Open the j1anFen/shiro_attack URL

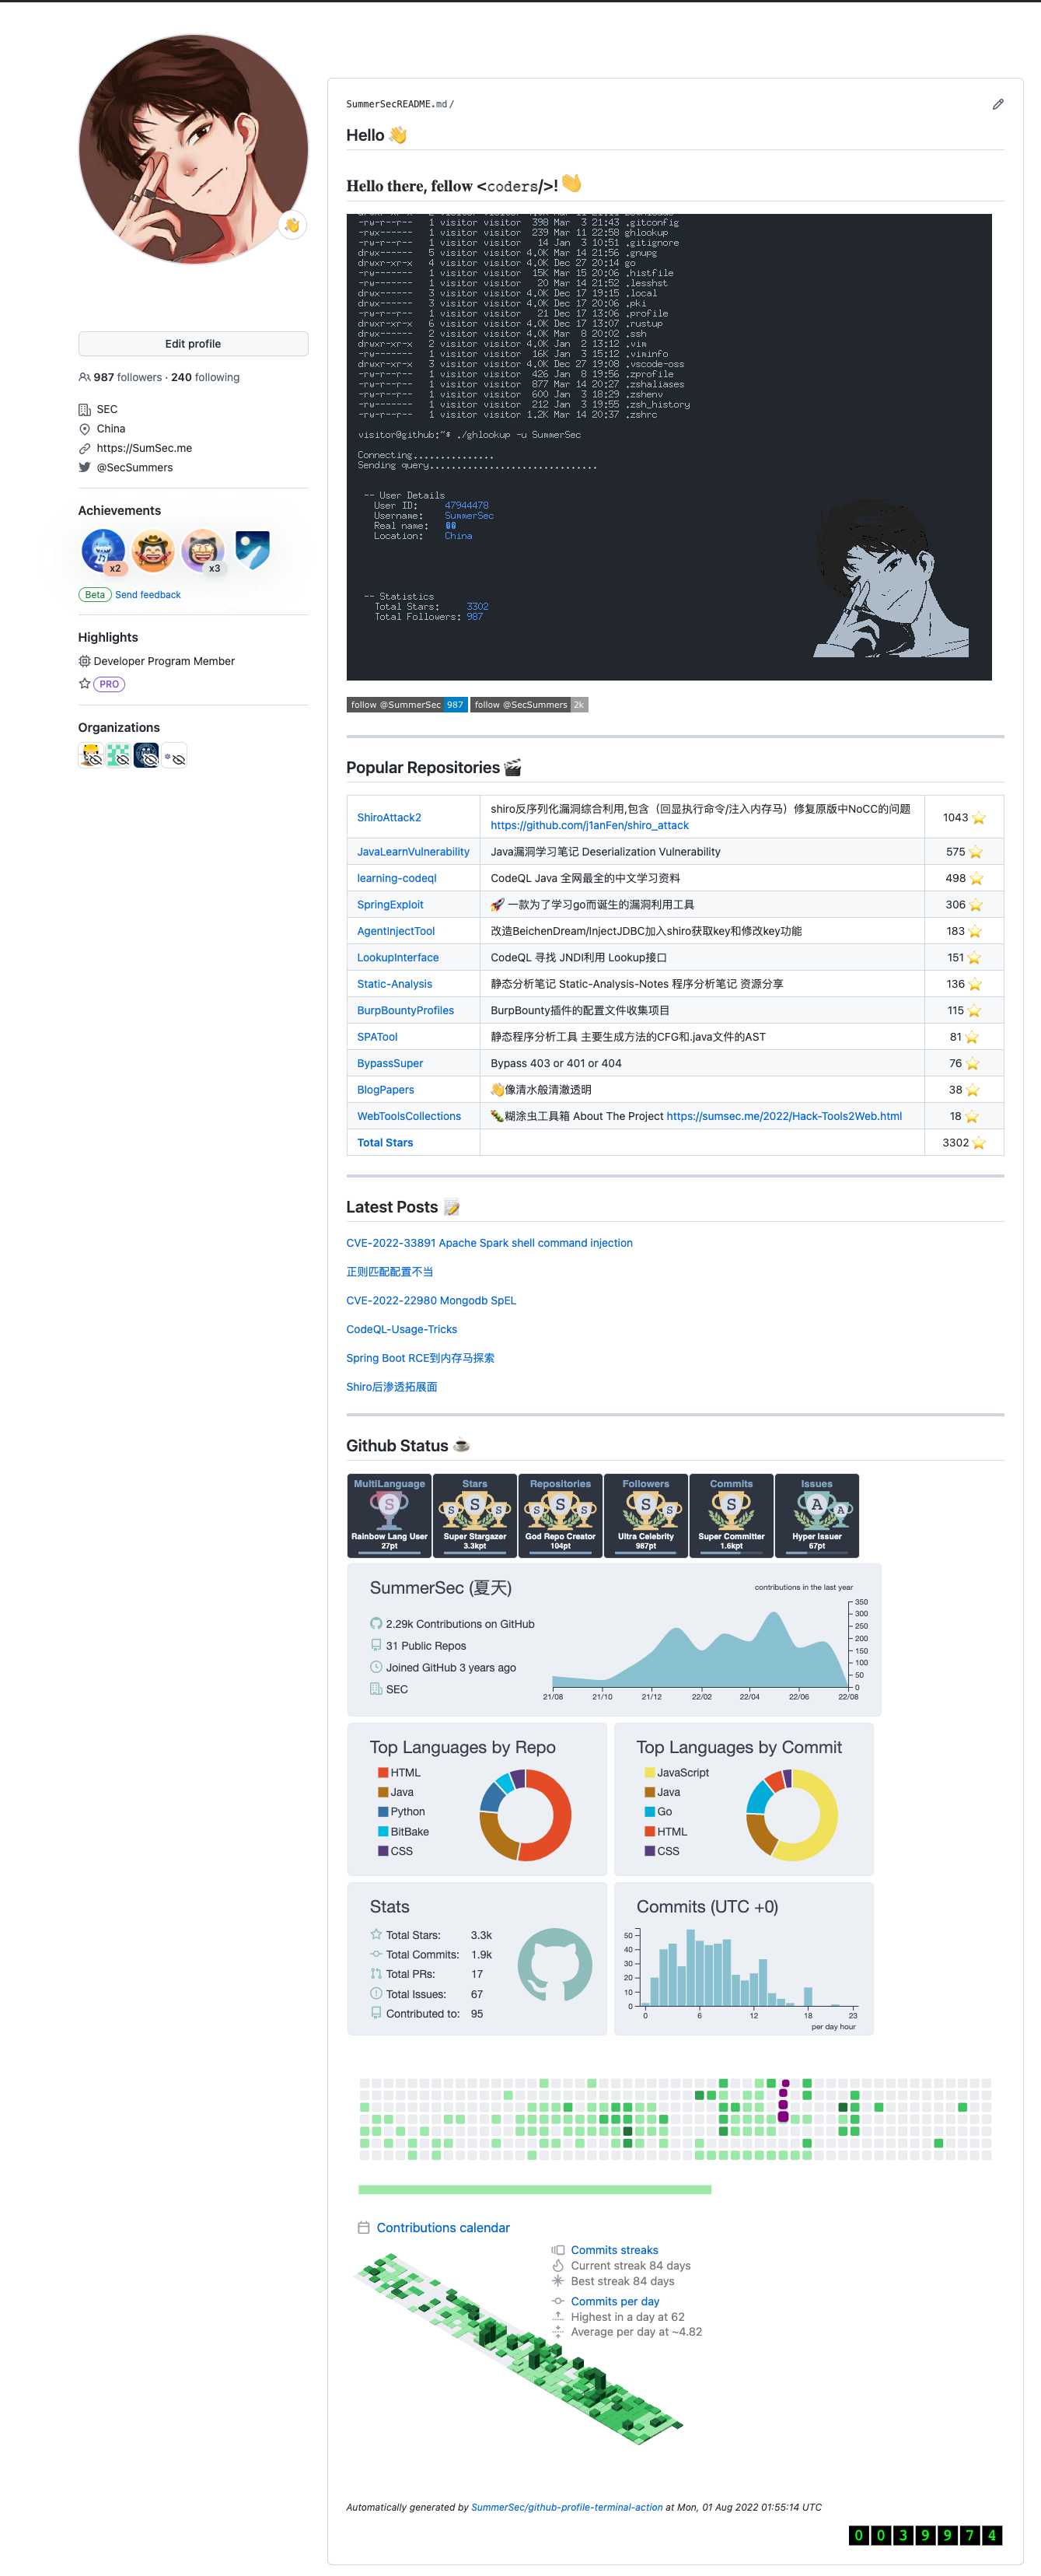tap(589, 825)
